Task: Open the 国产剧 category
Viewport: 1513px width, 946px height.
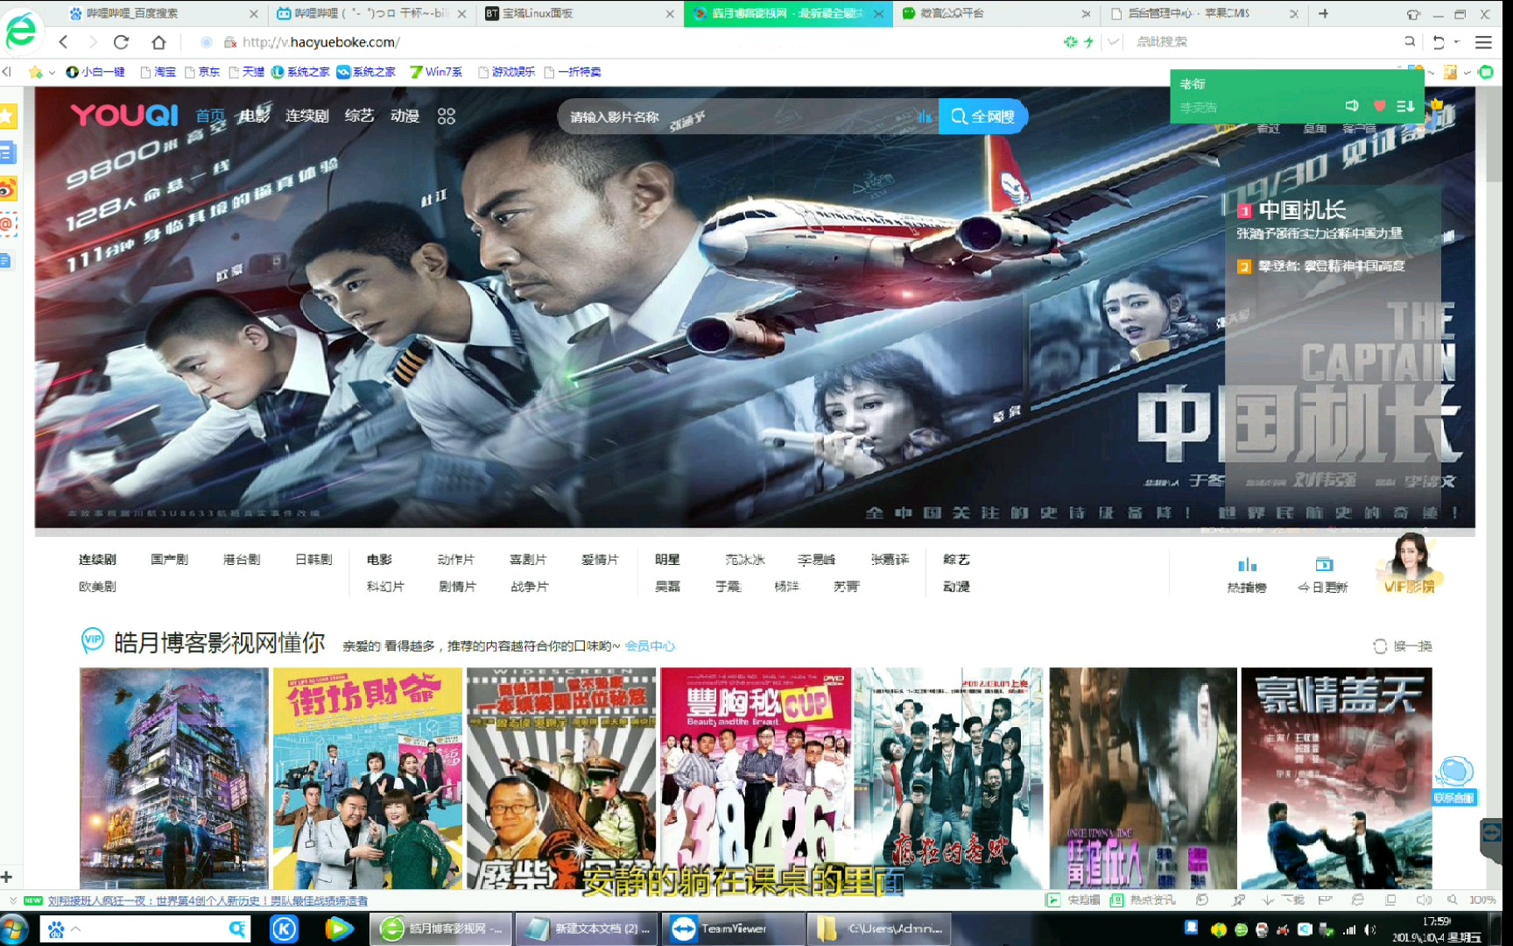Action: 169,559
